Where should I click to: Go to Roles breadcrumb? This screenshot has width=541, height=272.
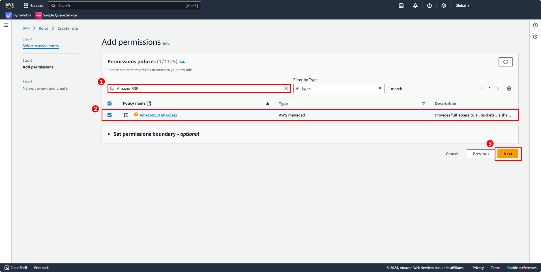pos(44,28)
